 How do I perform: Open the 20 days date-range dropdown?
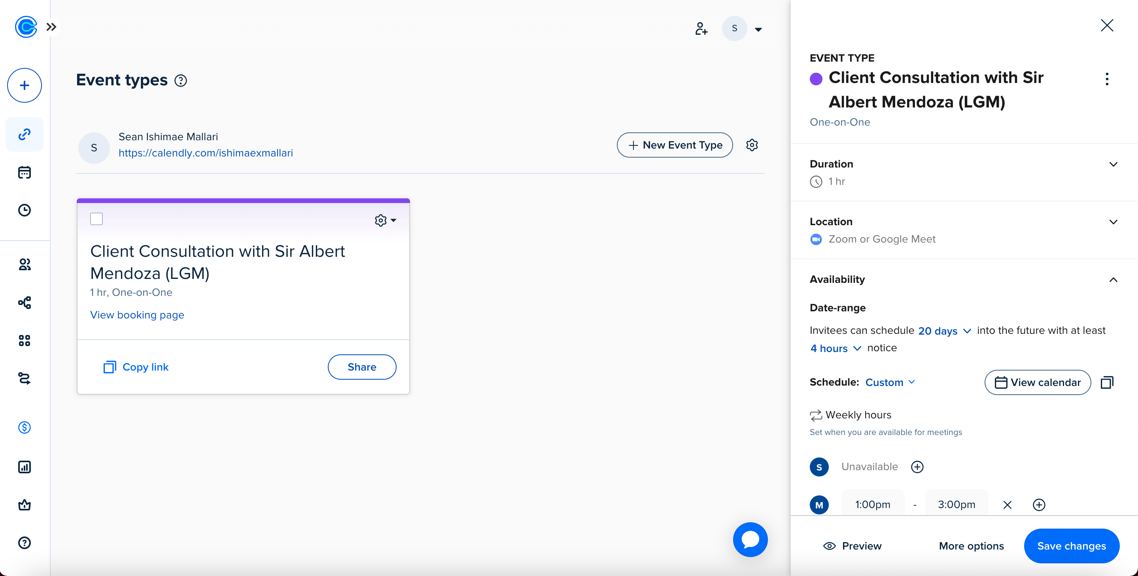click(x=944, y=331)
